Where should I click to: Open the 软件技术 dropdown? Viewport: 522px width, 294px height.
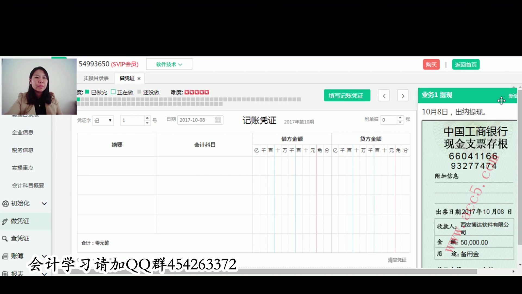coord(169,64)
